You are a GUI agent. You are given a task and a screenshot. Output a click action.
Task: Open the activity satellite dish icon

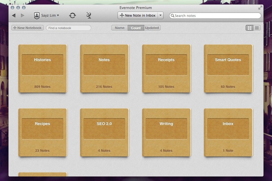point(89,16)
